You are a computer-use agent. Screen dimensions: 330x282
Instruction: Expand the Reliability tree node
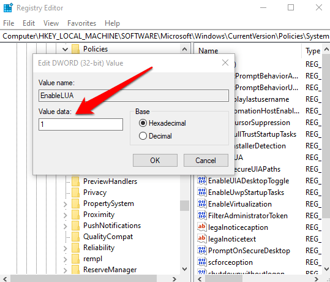[66, 248]
